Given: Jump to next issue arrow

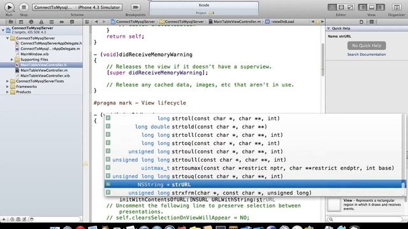Looking at the screenshot, I should 323,22.
